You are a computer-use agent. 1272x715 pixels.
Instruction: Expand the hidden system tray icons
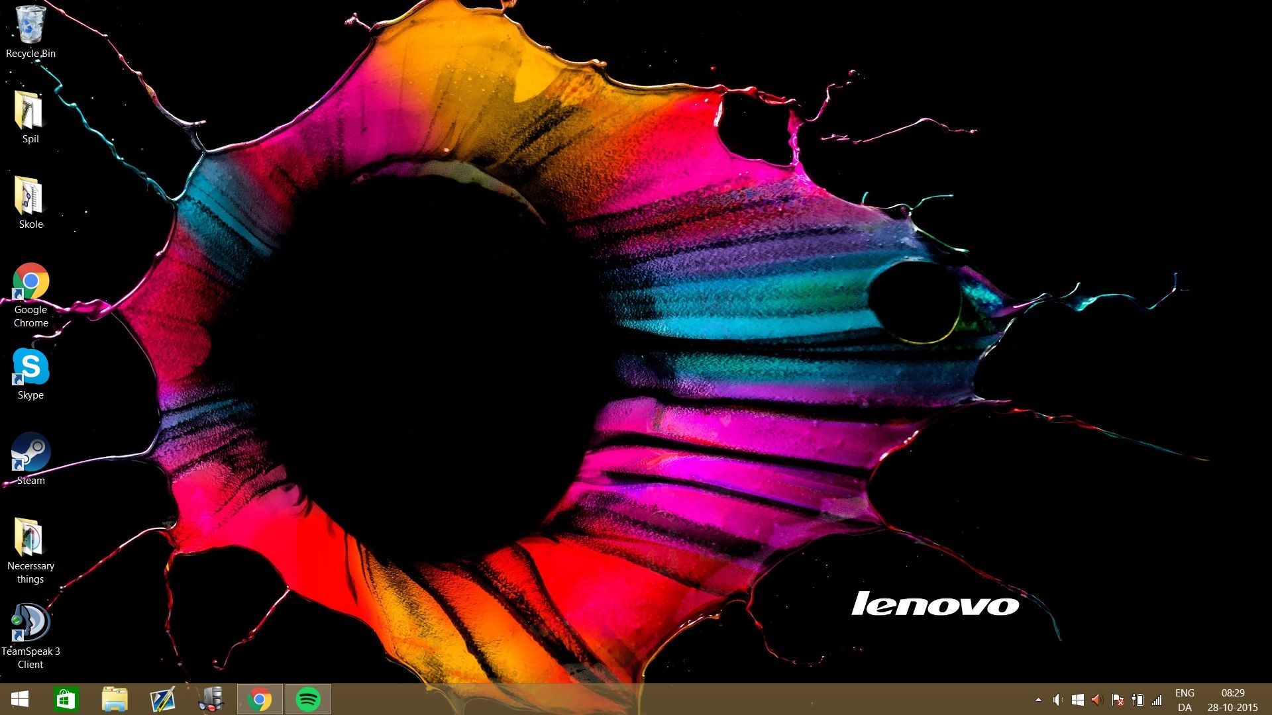click(x=1038, y=700)
